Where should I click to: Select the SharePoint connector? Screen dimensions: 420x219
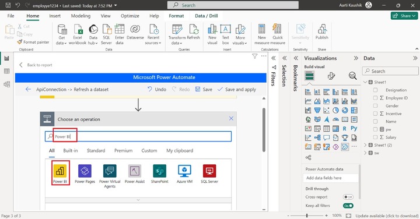(160, 174)
